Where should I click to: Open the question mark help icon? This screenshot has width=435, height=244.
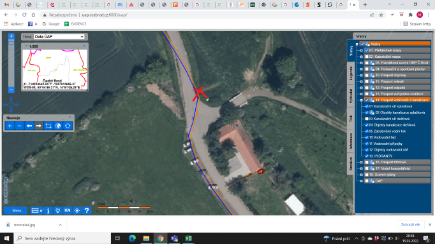[x=87, y=210]
